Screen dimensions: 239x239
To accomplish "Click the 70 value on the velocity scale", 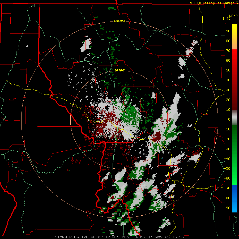I will pyautogui.click(x=228, y=51).
